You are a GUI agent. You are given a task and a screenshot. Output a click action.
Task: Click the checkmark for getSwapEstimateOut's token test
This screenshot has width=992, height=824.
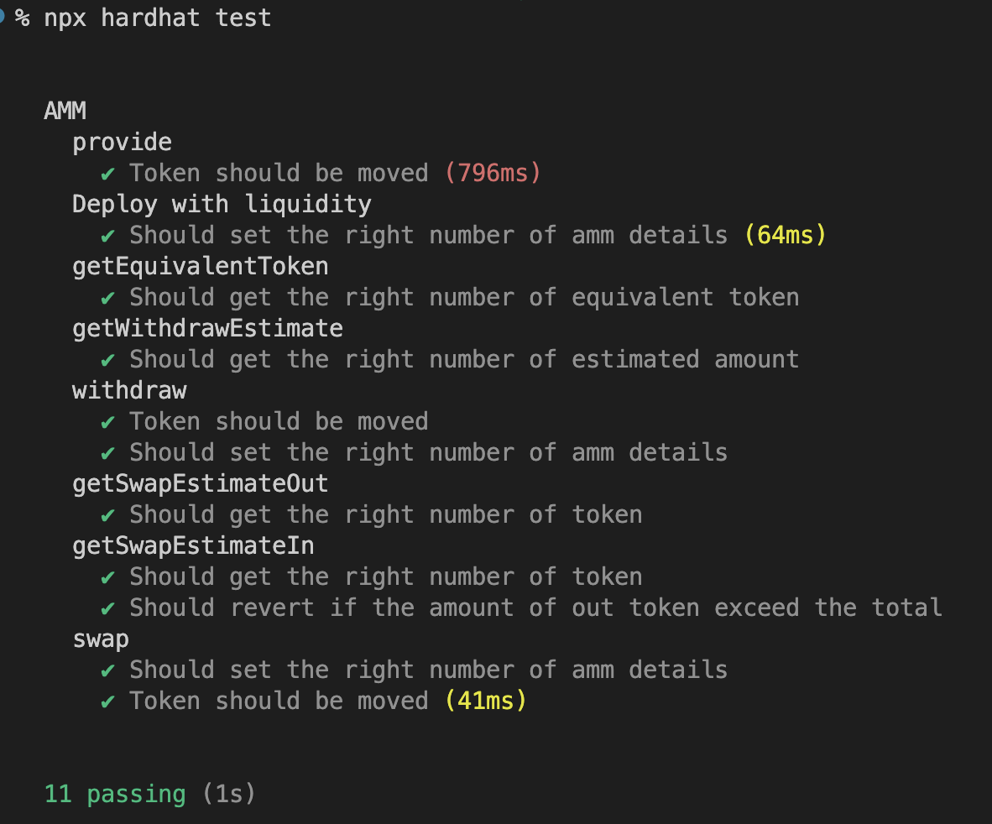(x=107, y=515)
